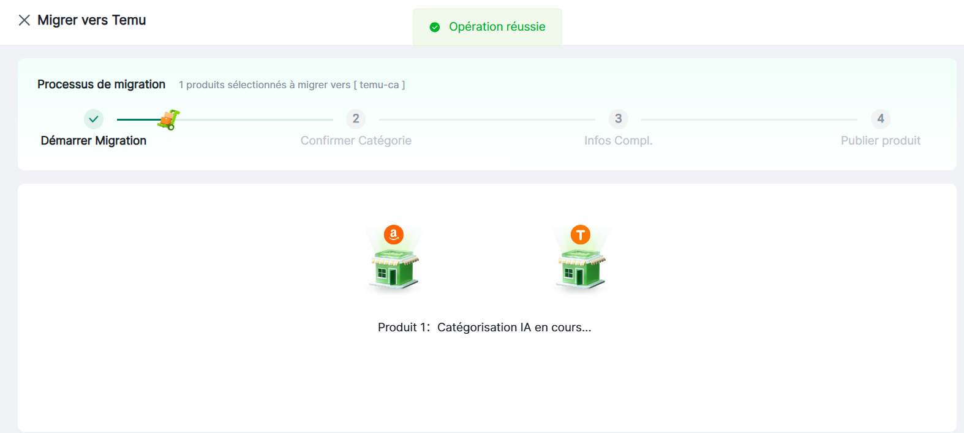Click the Processus de migration heading
The width and height of the screenshot is (964, 433).
pyautogui.click(x=101, y=85)
